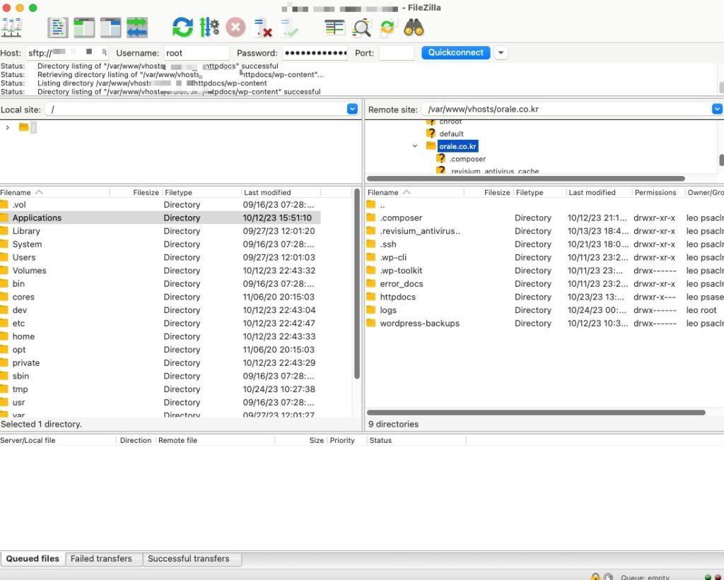Switch to the Queued files tab

pos(33,559)
